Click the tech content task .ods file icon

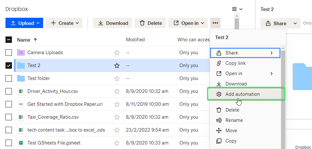[x=21, y=130]
